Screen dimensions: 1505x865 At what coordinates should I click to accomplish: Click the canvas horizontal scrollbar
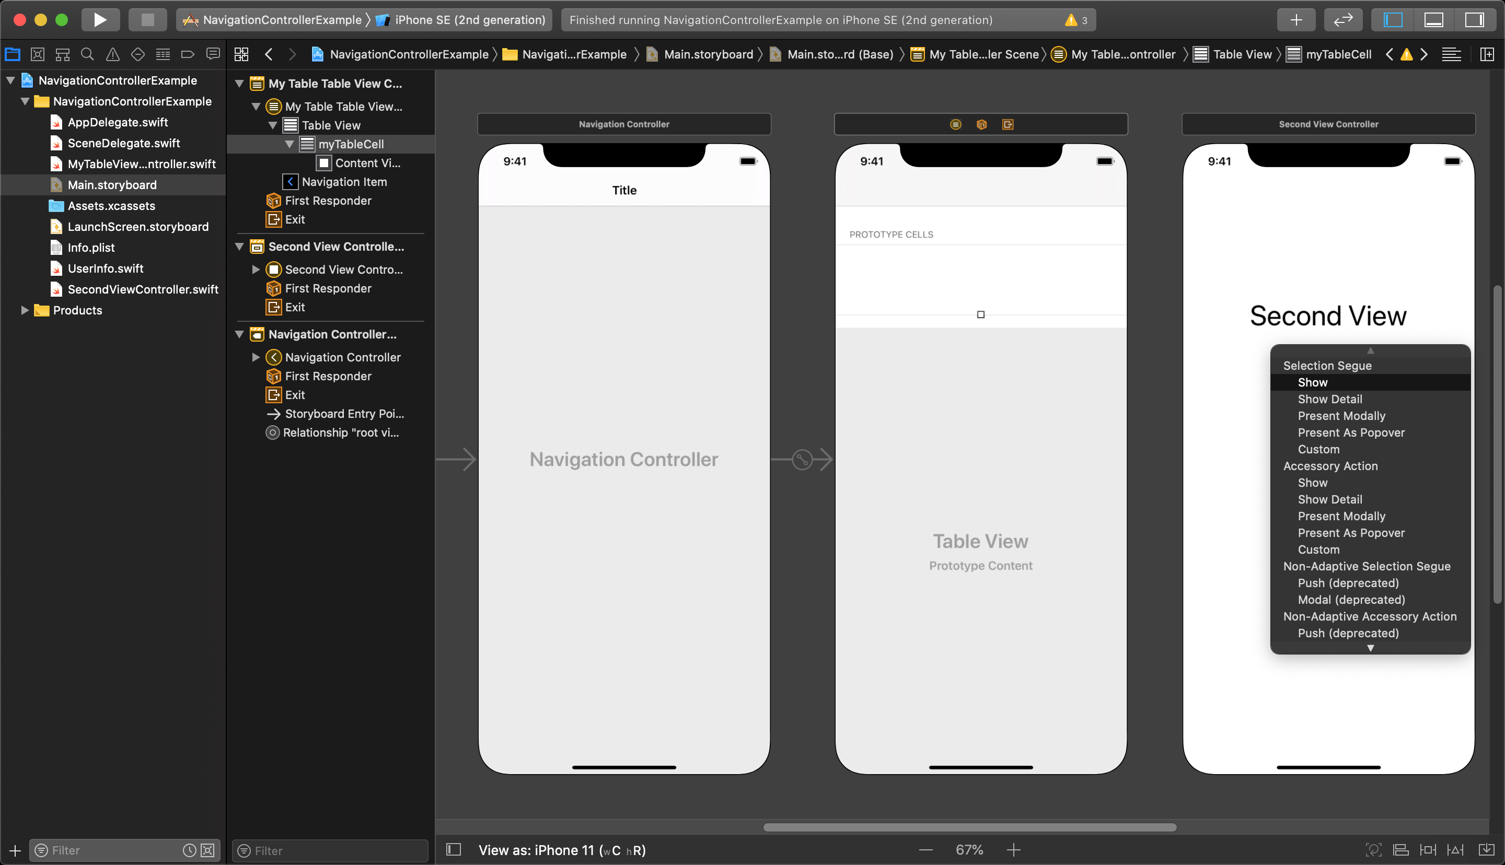pyautogui.click(x=969, y=827)
